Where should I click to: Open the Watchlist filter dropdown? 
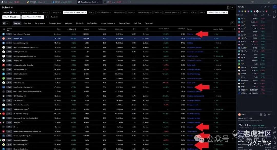[25, 13]
